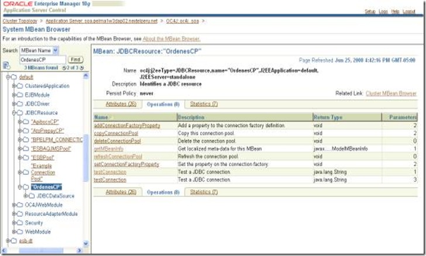Click the Logout link
The height and width of the screenshot is (256, 426).
pyautogui.click(x=409, y=12)
